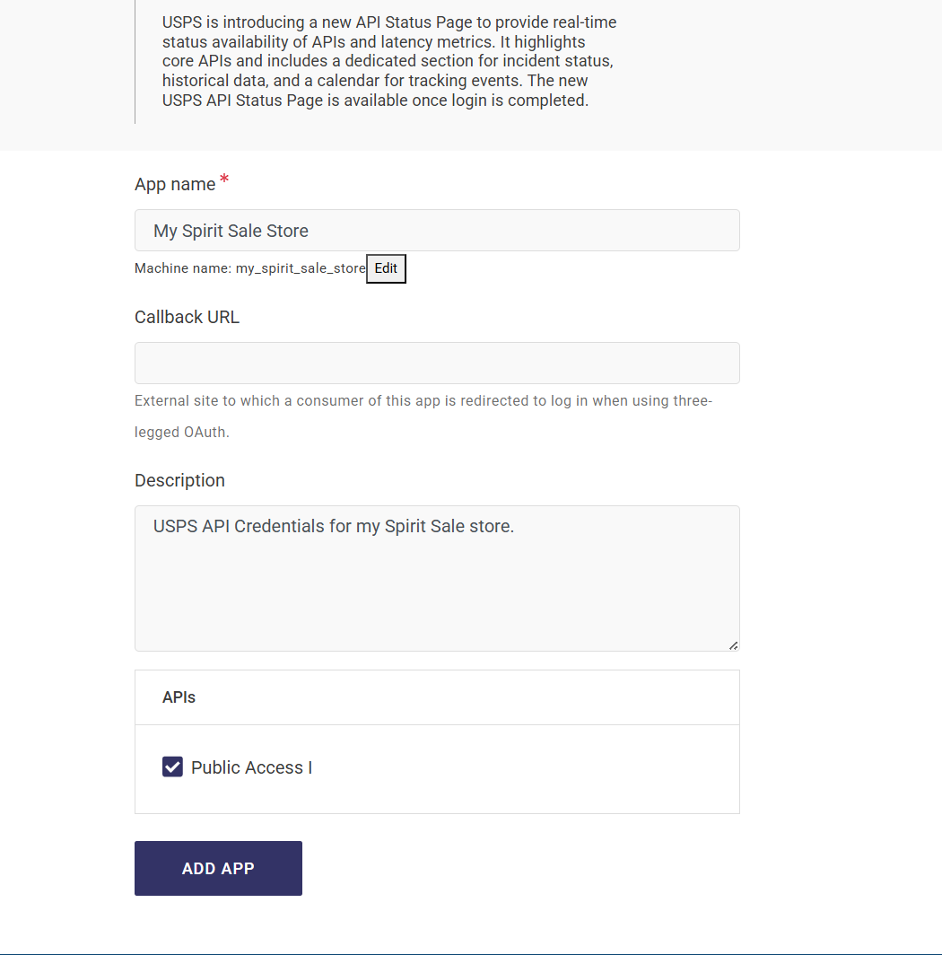Click into the empty Callback URL field

point(437,363)
